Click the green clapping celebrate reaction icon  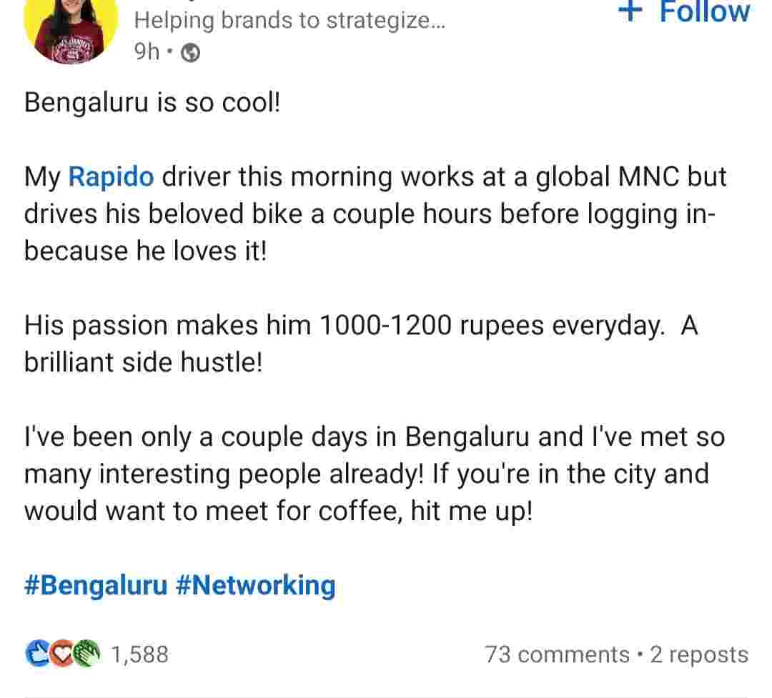[86, 653]
